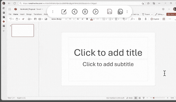Screen dimensions: 176x102
Task: Expand the font color dropdown arrow
Action: 94,19
